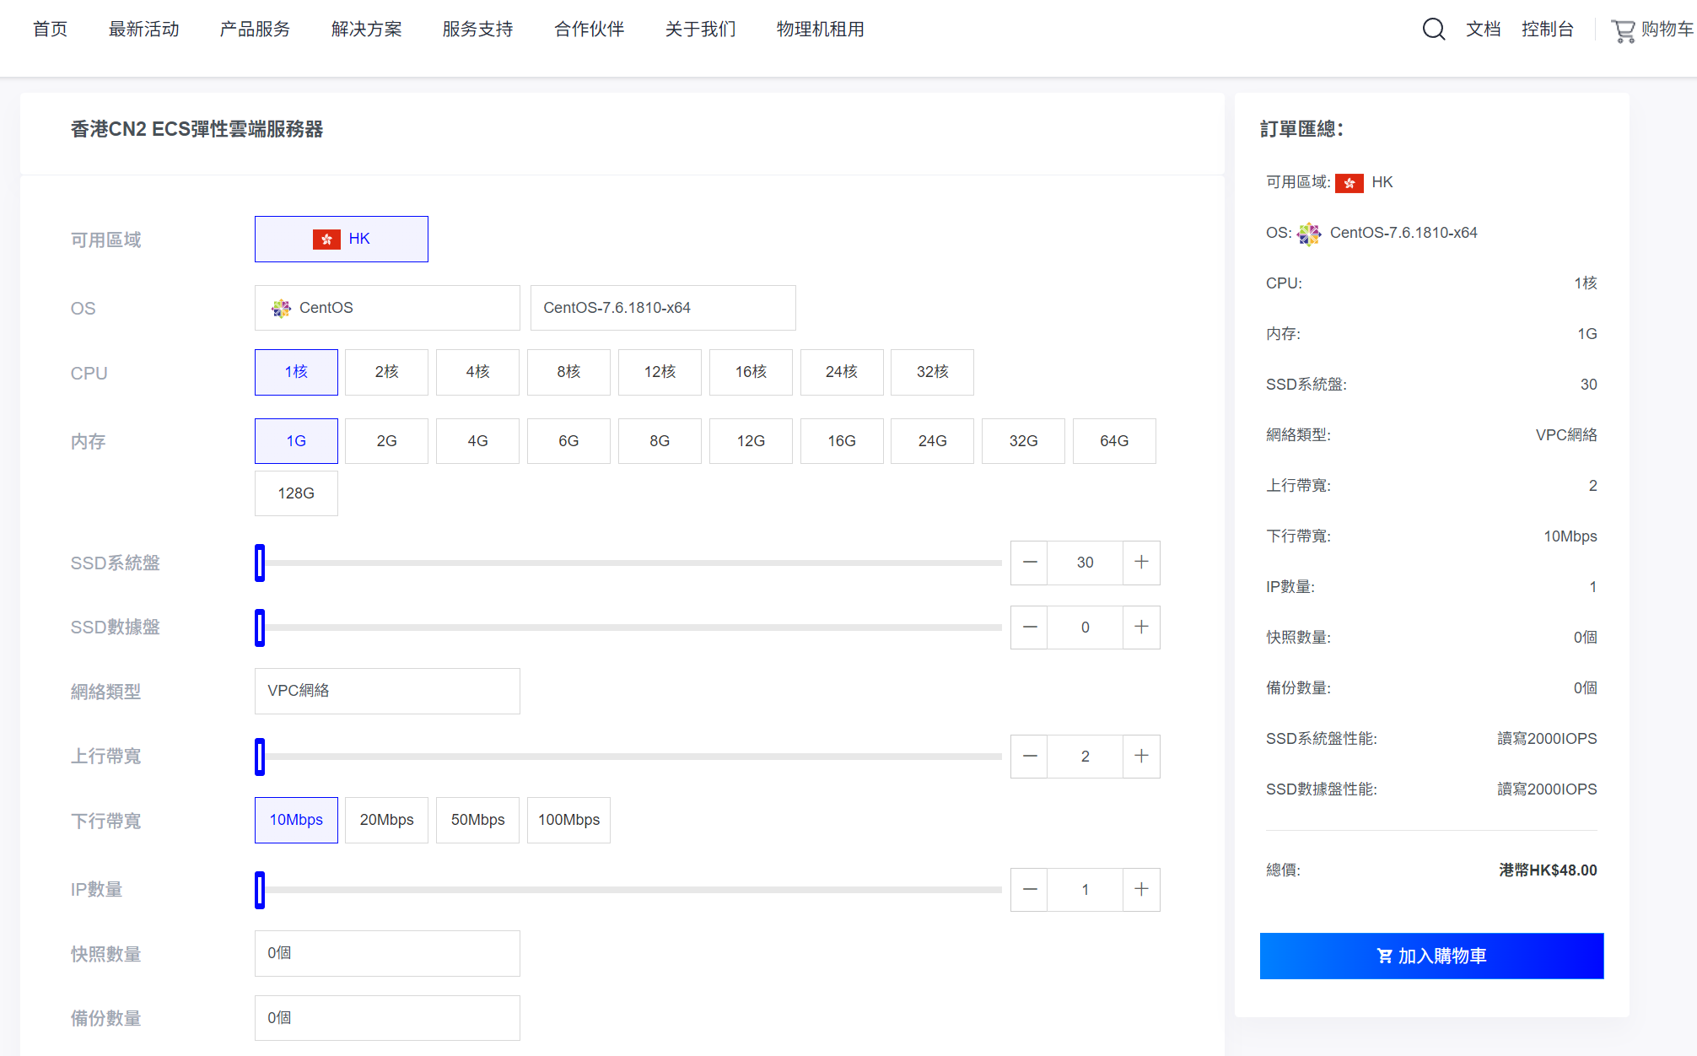Open 产品服务 menu
Image resolution: width=1697 pixels, height=1056 pixels.
(255, 30)
